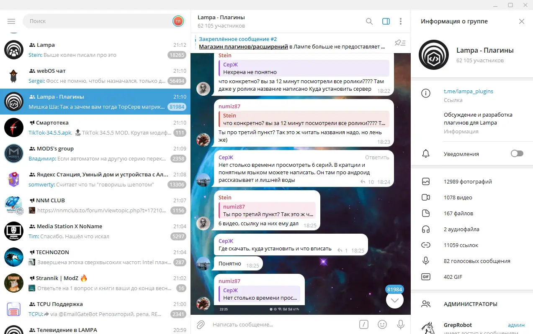Viewport: 533px width, 334px height.
Task: Click the file icon next to файлов
Action: 426,214
